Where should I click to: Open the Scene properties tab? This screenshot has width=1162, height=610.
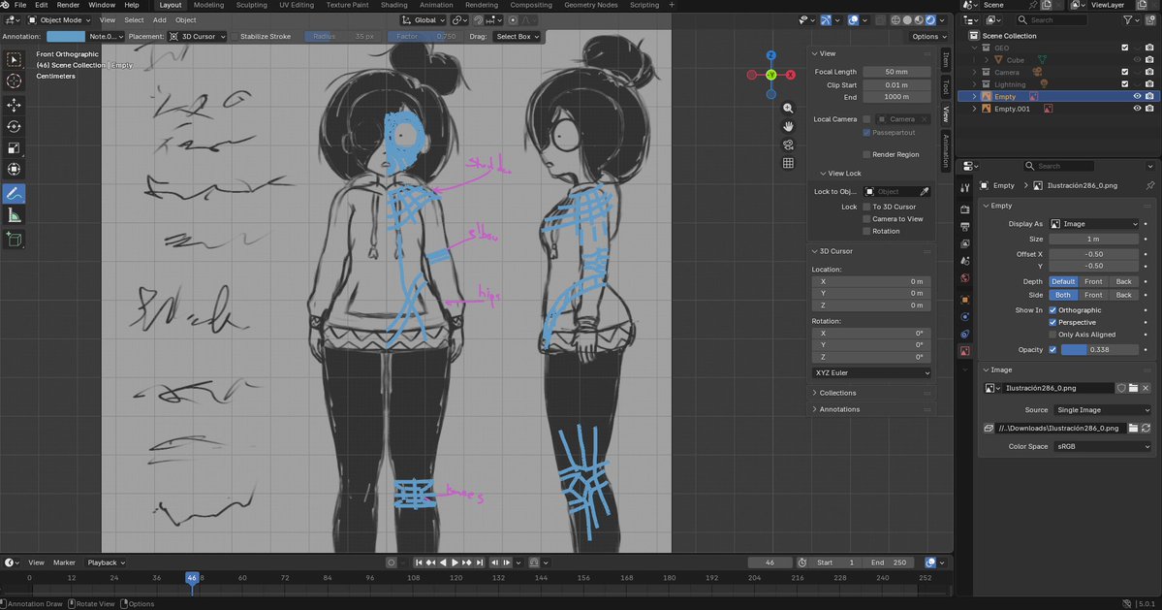(965, 261)
